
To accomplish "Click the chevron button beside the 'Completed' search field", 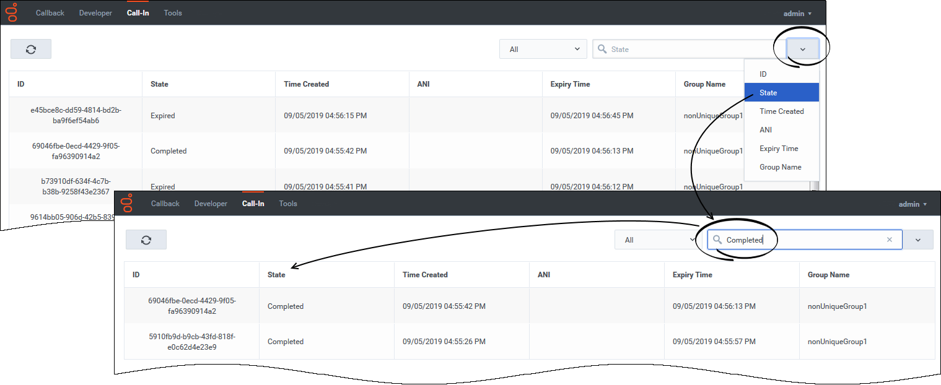I will [917, 240].
